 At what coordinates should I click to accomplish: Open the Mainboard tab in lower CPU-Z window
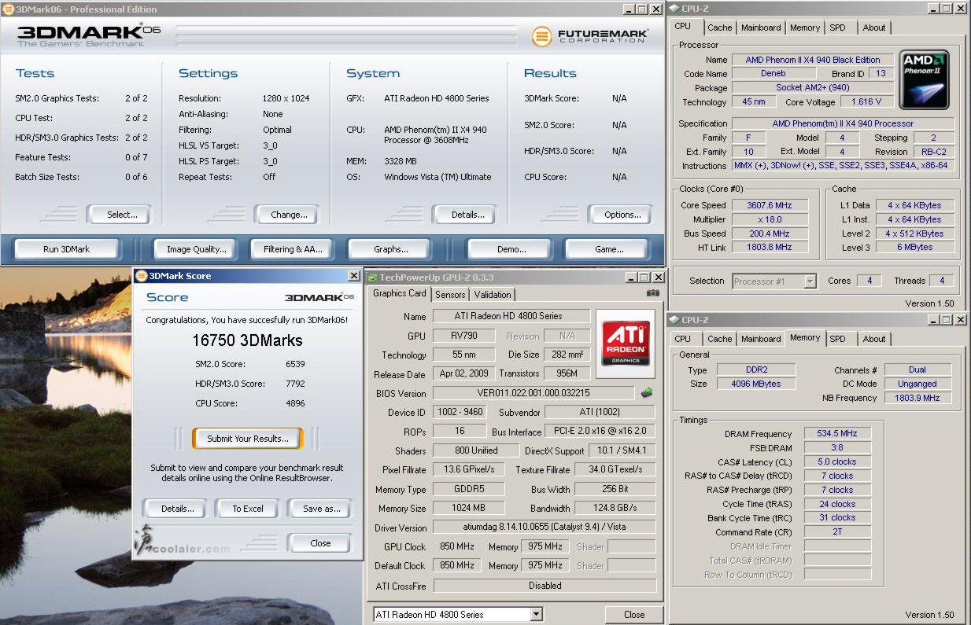(x=761, y=339)
